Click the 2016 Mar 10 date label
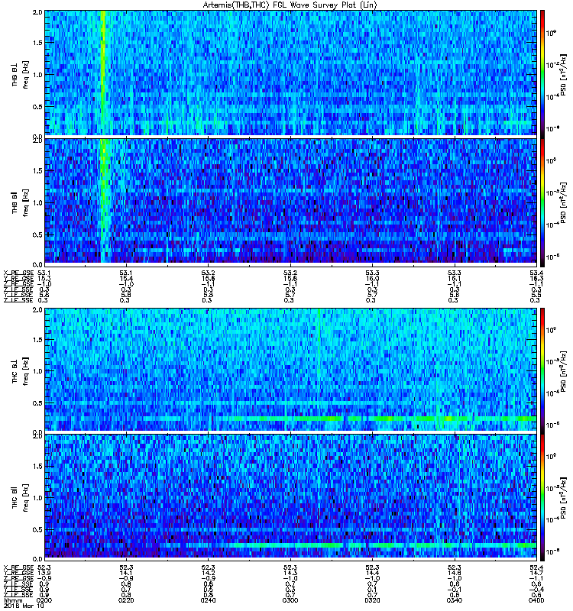The width and height of the screenshot is (573, 611). coord(24,606)
